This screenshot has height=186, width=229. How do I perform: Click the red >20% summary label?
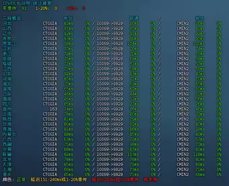(72, 8)
